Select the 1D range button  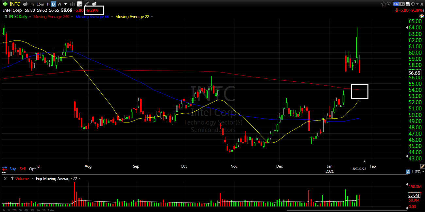click(44, 210)
